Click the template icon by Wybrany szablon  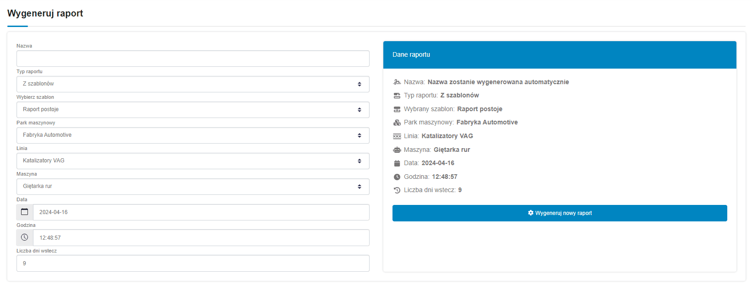[x=397, y=109]
